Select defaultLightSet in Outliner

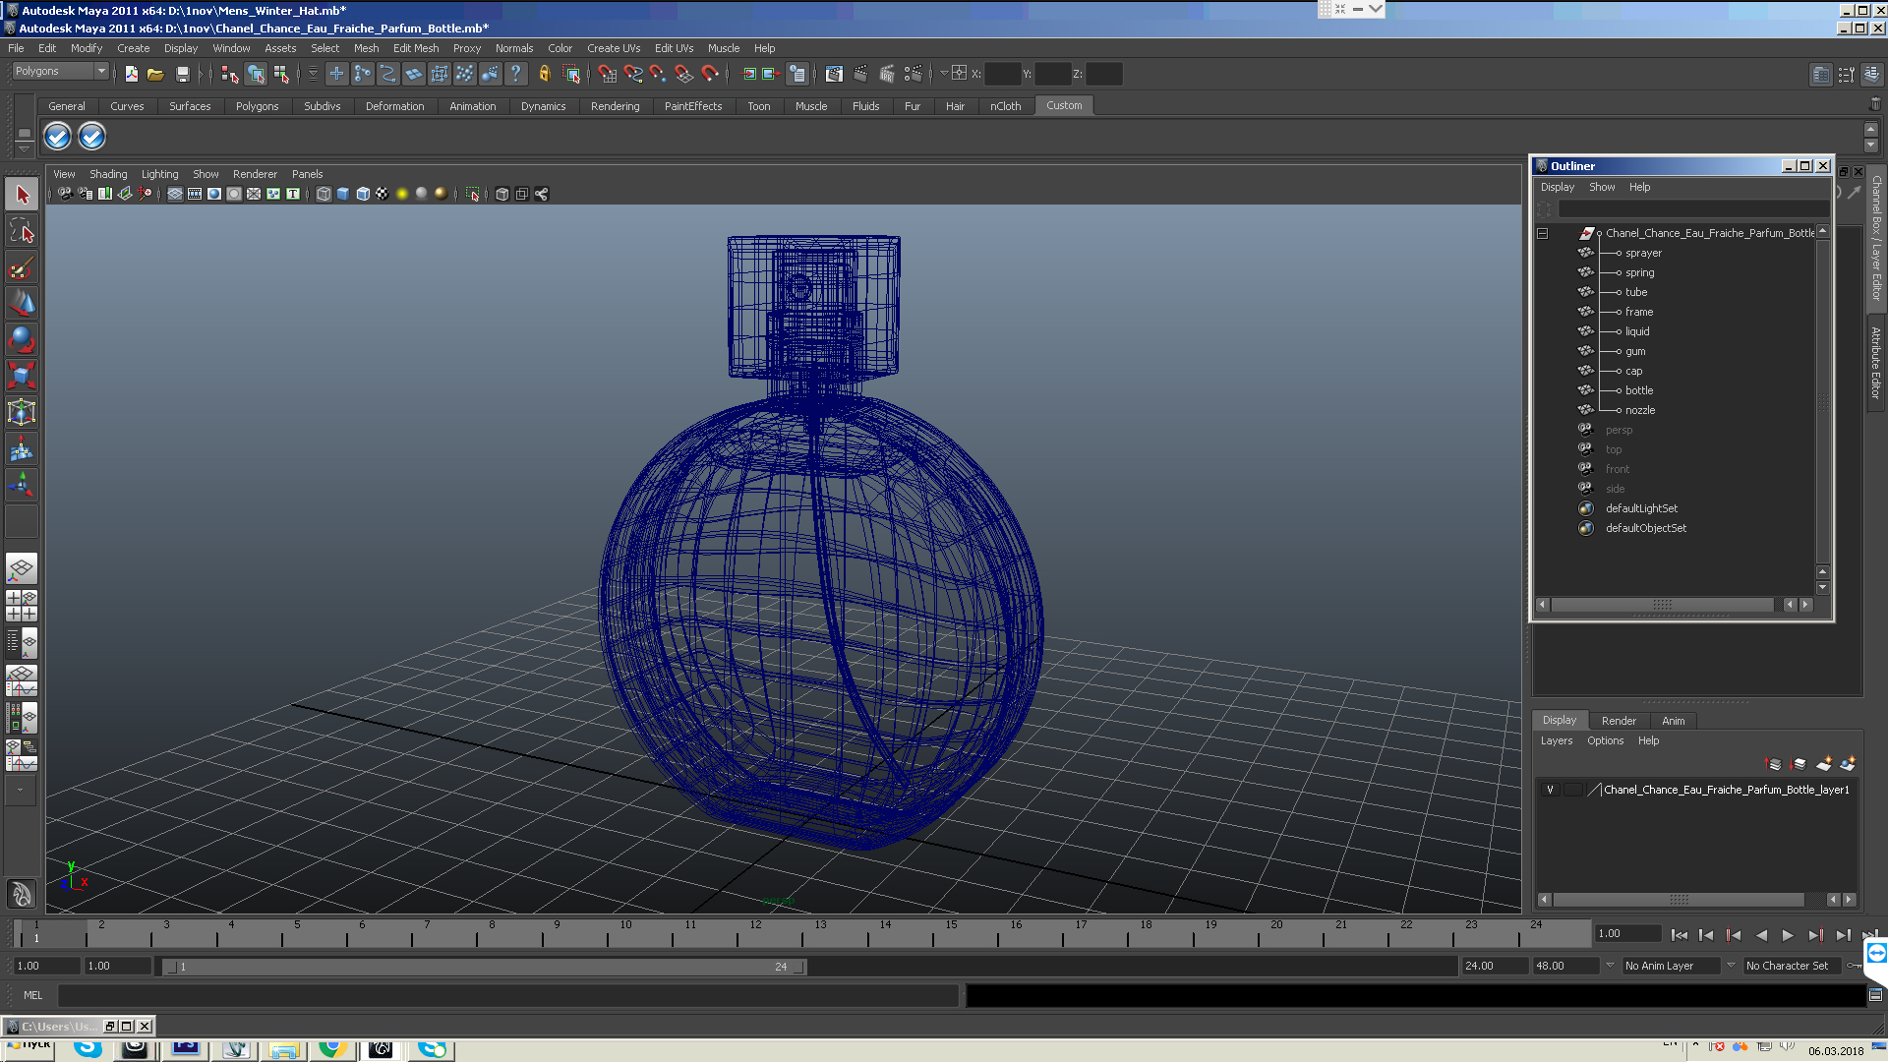[x=1641, y=508]
